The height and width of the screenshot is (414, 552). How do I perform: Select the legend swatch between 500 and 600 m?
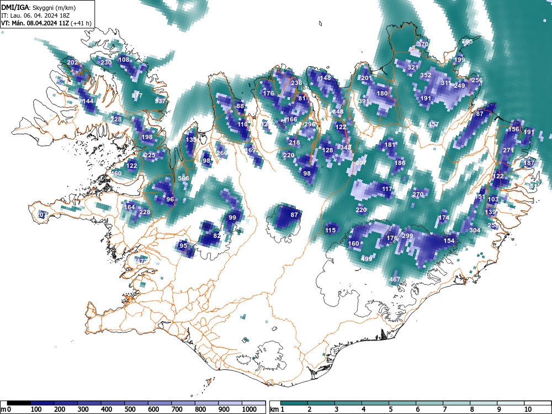coord(136,403)
